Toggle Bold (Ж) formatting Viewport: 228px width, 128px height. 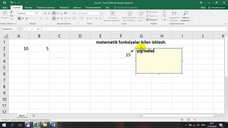coord(19,18)
